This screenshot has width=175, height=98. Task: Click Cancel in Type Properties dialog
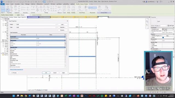tap(55, 73)
